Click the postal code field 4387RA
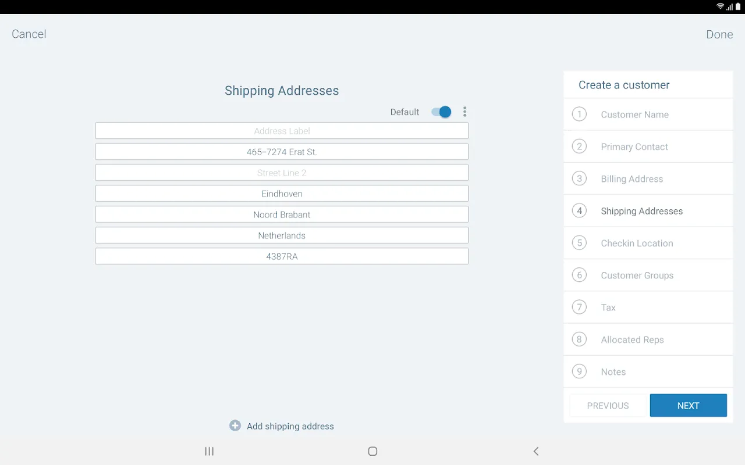The width and height of the screenshot is (745, 465). [282, 256]
